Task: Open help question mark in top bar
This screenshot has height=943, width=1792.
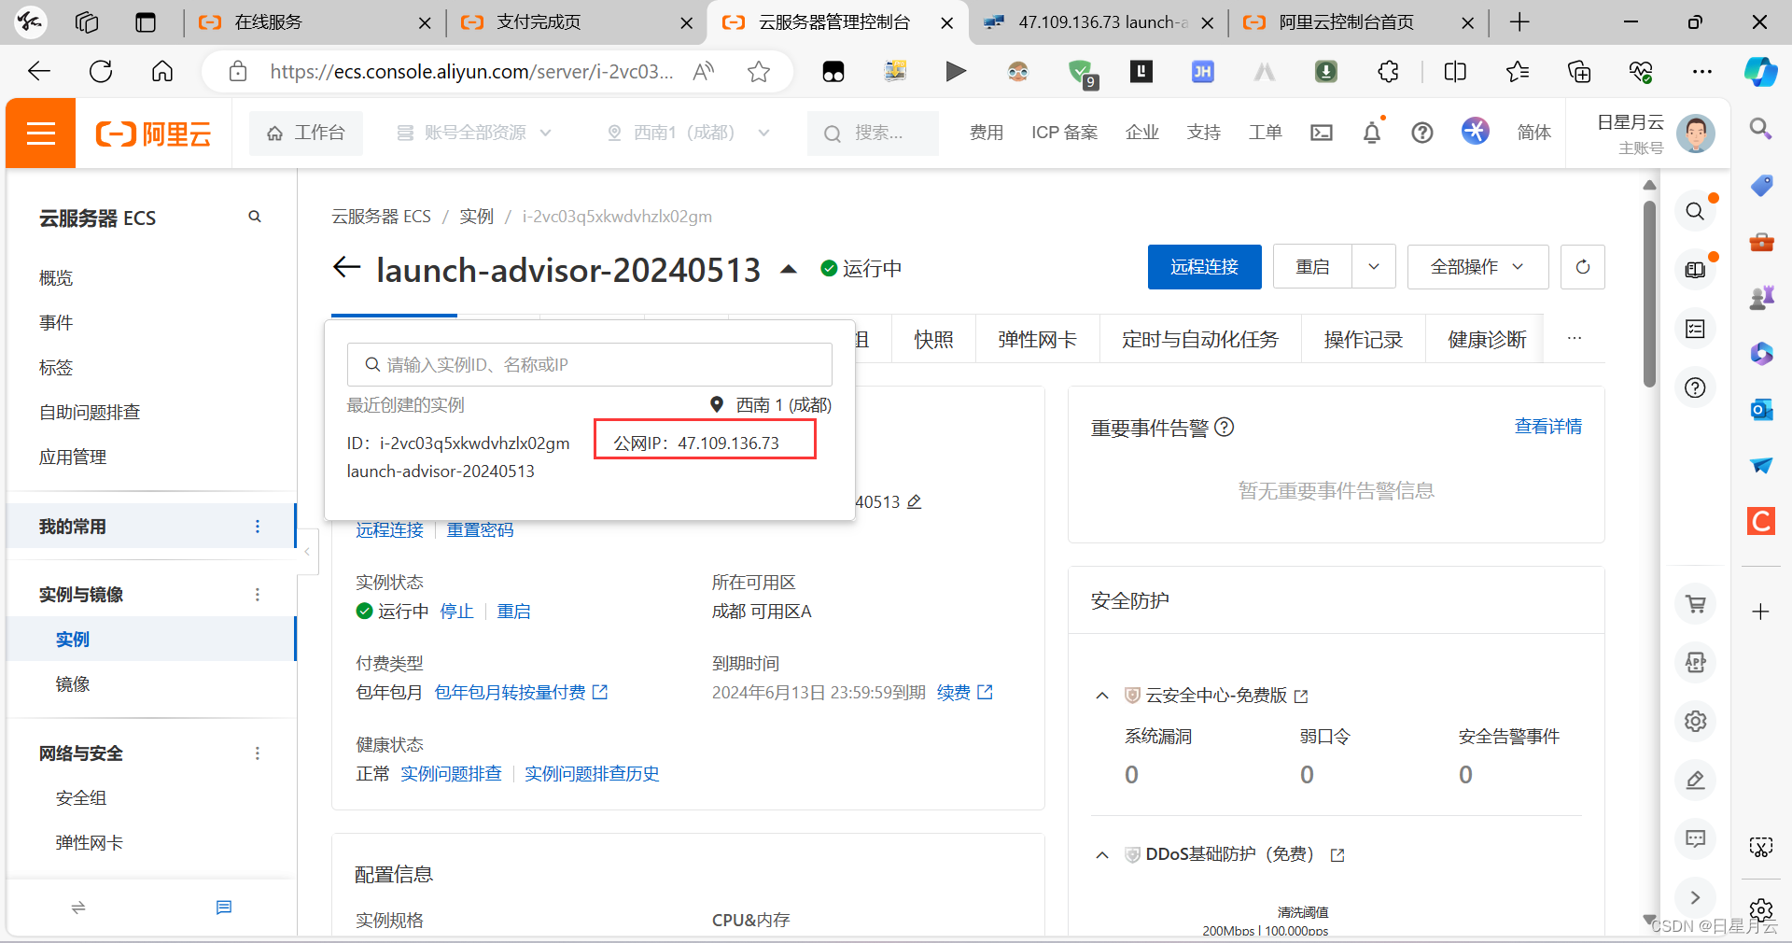Action: point(1422,133)
